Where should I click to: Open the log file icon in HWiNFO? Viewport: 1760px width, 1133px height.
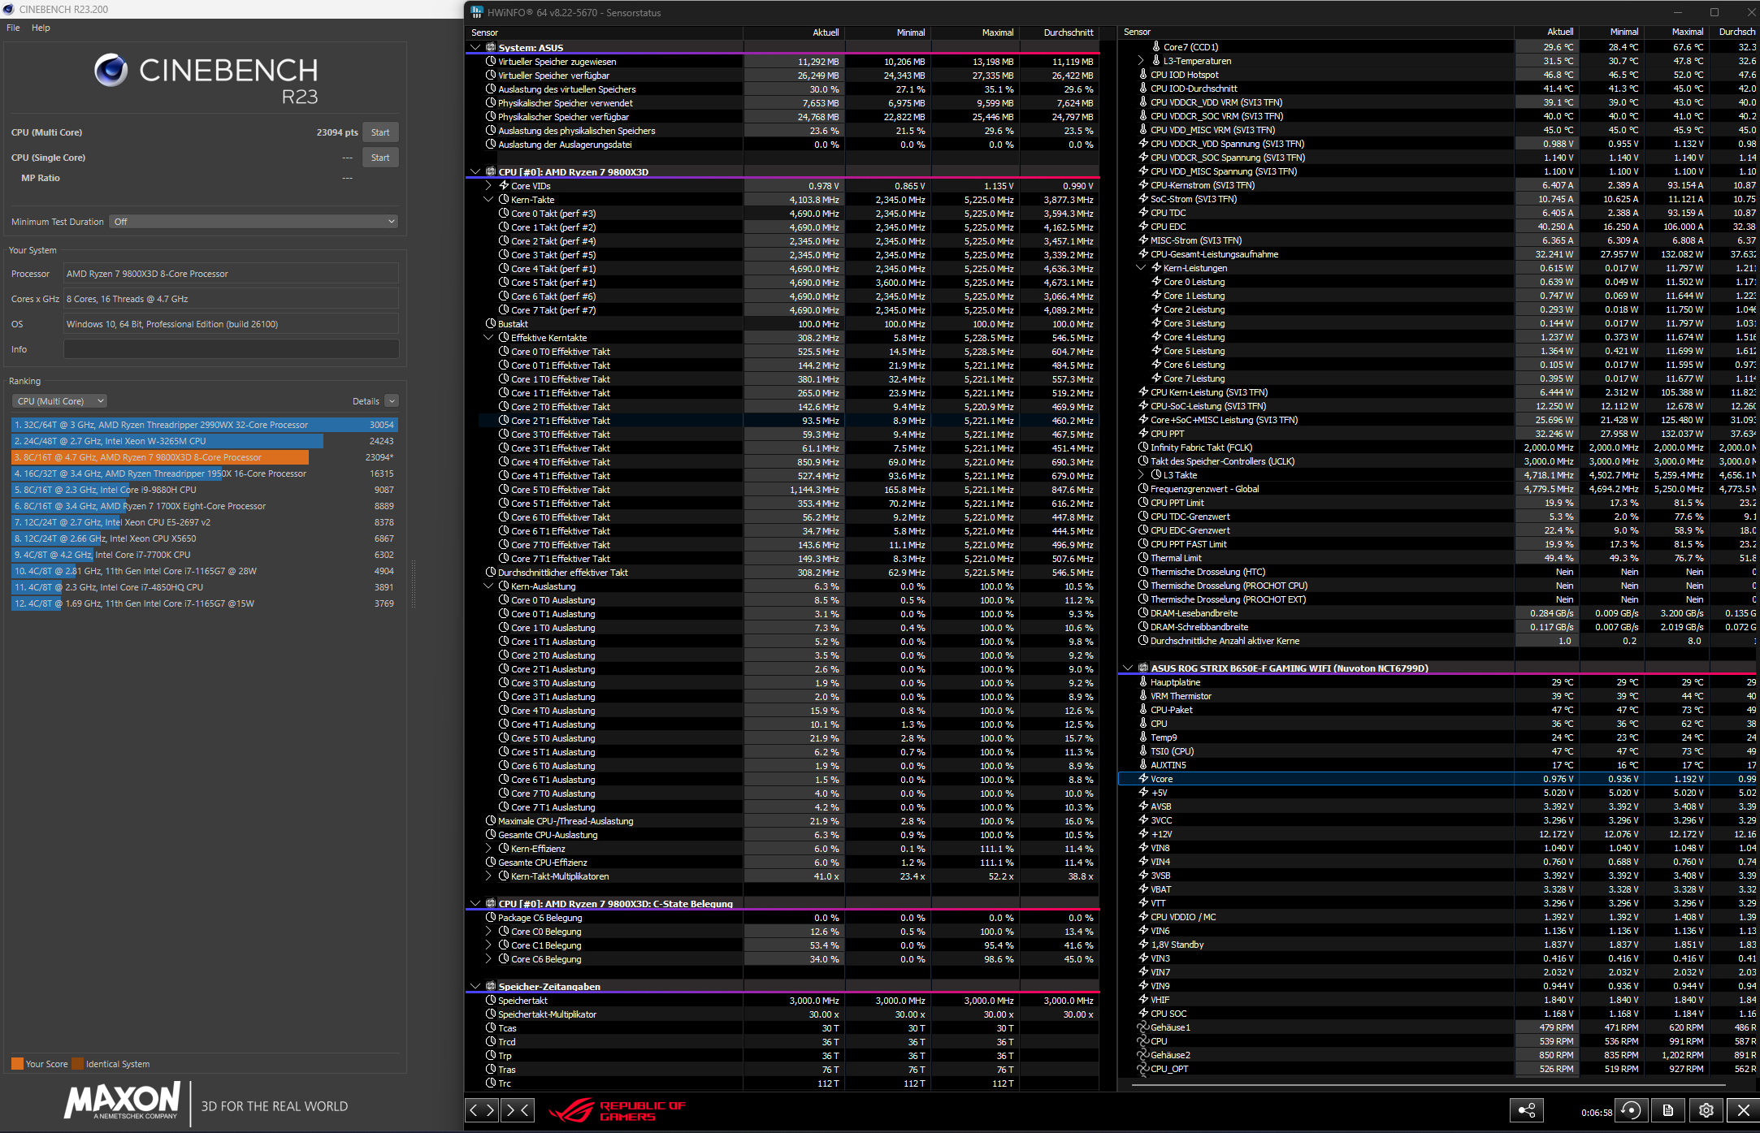(x=1668, y=1110)
